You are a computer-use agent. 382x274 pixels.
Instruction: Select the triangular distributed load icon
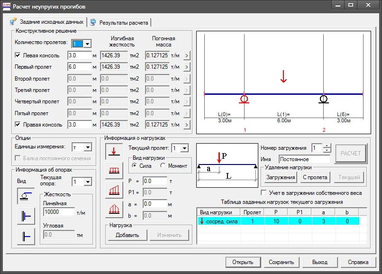pos(114,209)
